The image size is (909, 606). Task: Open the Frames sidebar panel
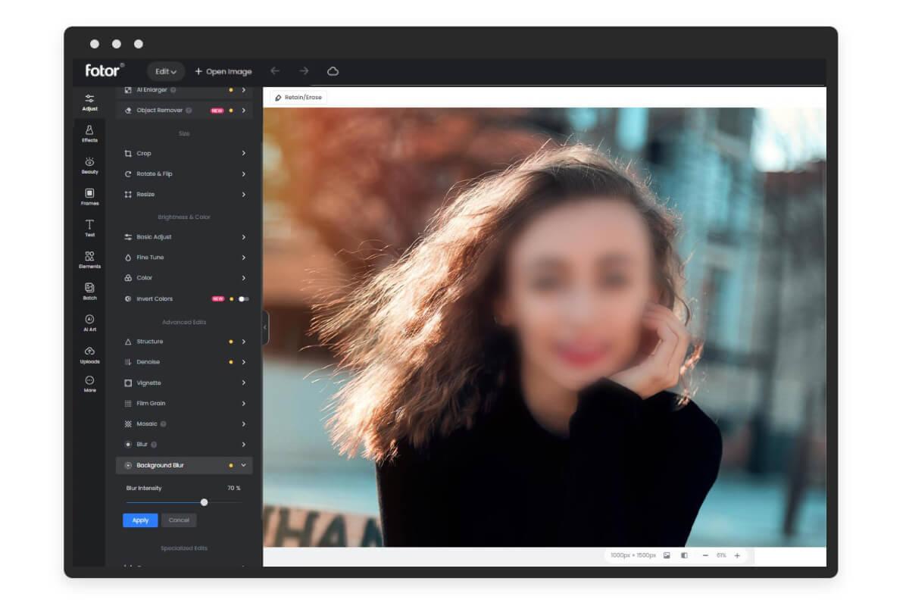click(89, 197)
